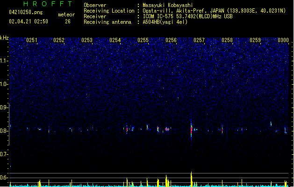Click the 0256 time marker
294x187 pixels.
(x=171, y=40)
